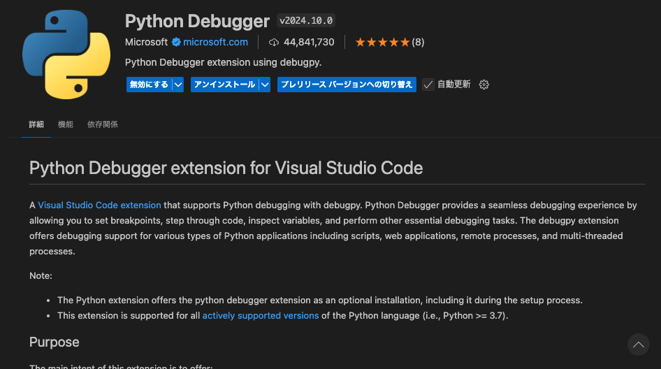Switch to the 機能 tab

[x=66, y=124]
